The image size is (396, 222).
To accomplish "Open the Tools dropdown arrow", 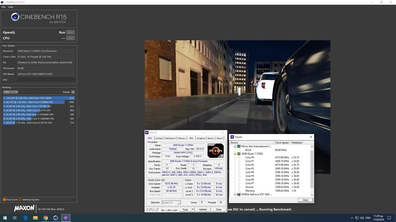I will coord(192,209).
